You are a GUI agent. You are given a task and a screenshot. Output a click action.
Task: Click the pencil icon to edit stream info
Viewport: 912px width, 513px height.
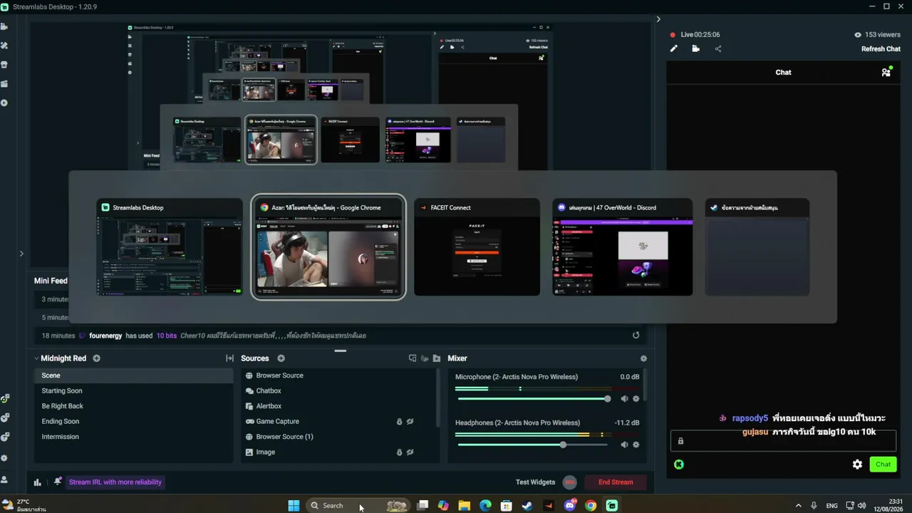(x=674, y=48)
